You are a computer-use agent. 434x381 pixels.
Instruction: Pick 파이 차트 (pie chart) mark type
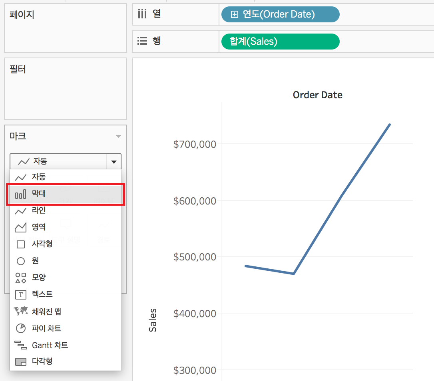(66, 328)
